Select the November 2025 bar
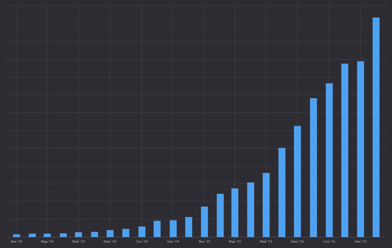This screenshot has height=248, width=392. pyautogui.click(x=360, y=149)
